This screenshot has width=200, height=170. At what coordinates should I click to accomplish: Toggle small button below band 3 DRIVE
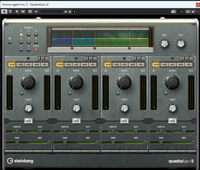[x=118, y=94]
